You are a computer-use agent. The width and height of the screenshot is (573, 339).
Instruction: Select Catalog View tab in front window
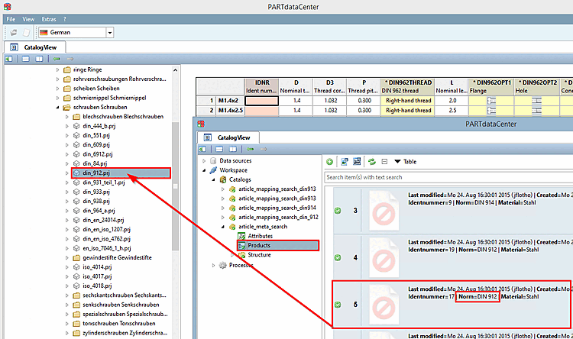coord(228,137)
